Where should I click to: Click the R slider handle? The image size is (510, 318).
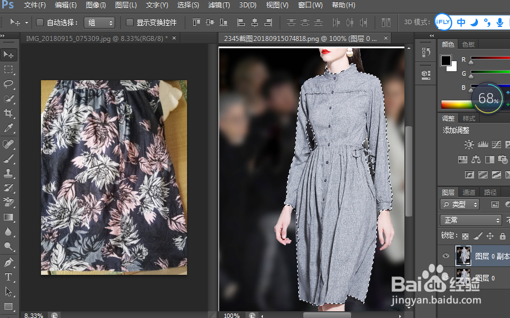pos(471,62)
